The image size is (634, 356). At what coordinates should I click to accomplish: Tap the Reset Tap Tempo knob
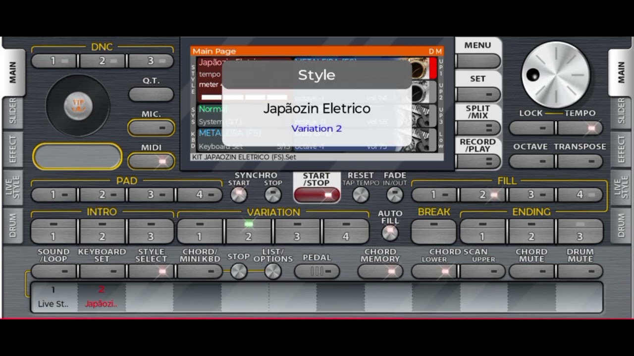(361, 195)
